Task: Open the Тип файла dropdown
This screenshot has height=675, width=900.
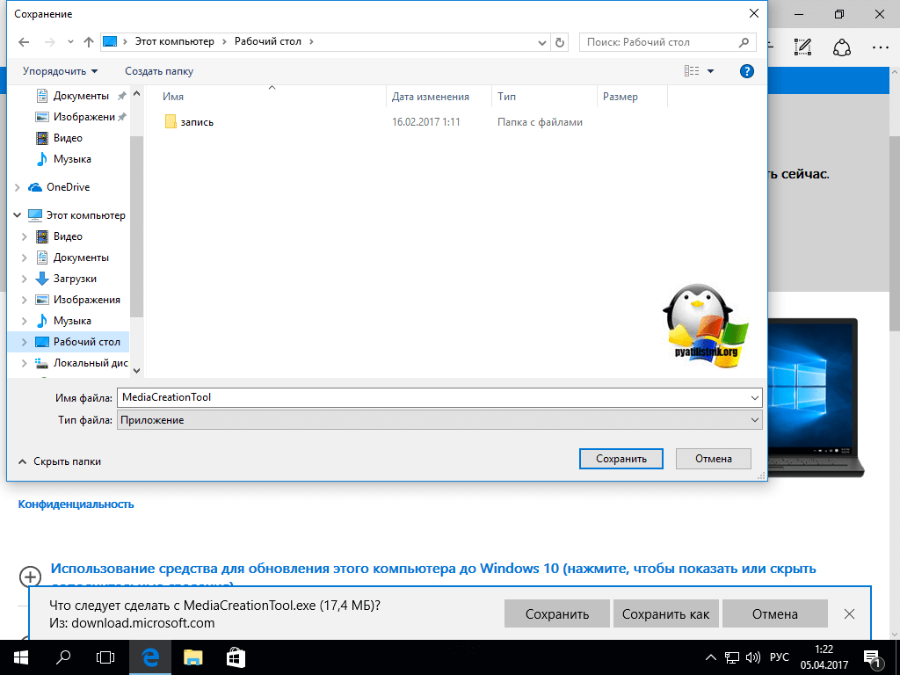Action: pos(439,420)
